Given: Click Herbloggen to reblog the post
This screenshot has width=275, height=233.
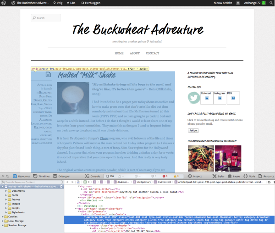Looking at the screenshot, I should (91, 3).
